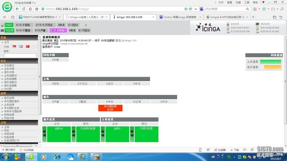Open the skin (shirt) icon in title bar
Screen dimensions: 287x161
pos(263,2)
